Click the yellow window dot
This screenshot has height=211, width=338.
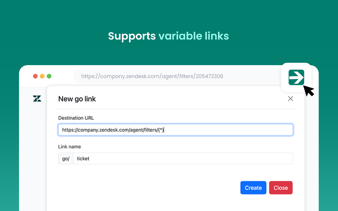click(42, 76)
